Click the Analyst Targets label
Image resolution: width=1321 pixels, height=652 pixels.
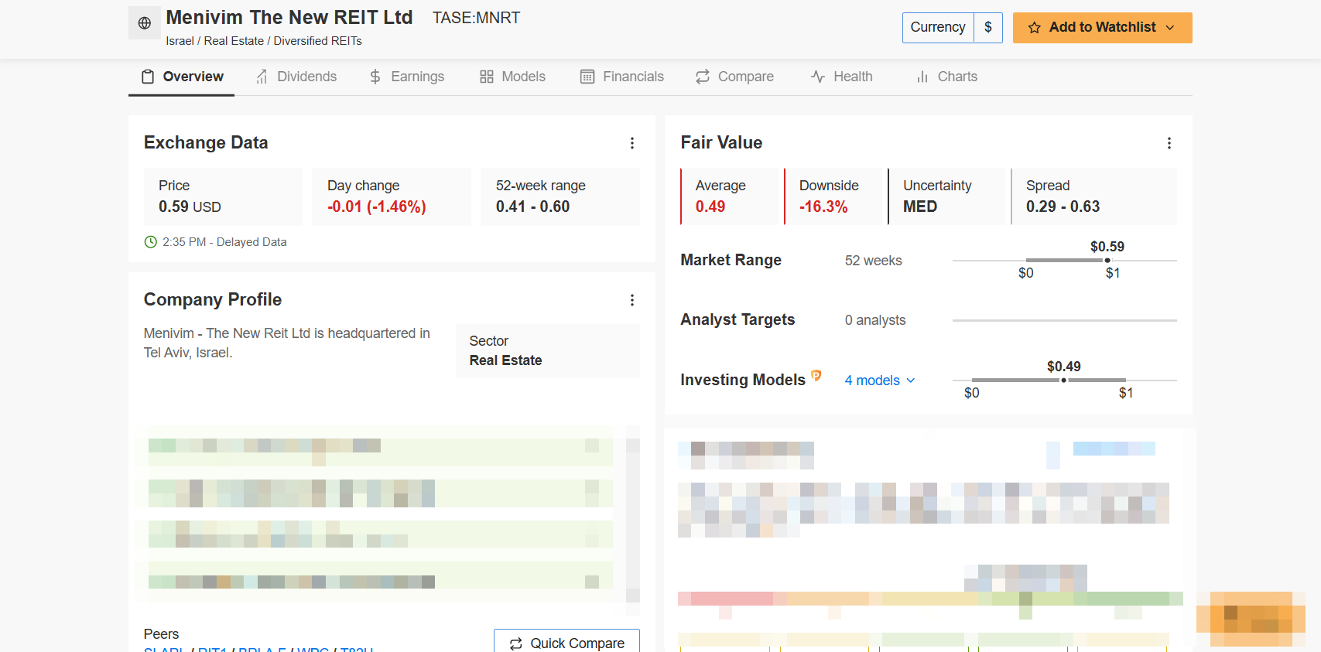tap(738, 319)
